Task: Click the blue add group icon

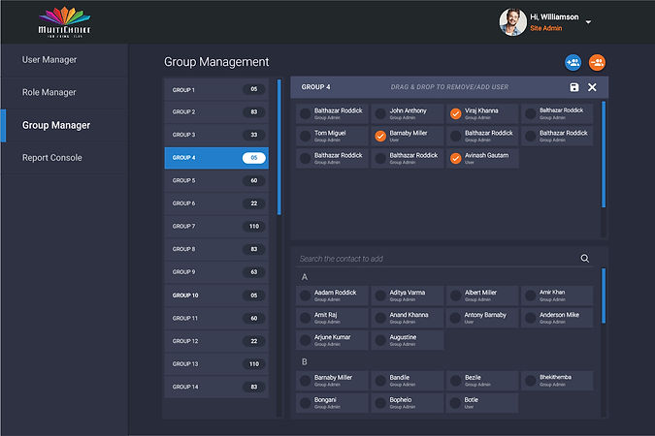Action: coord(573,63)
